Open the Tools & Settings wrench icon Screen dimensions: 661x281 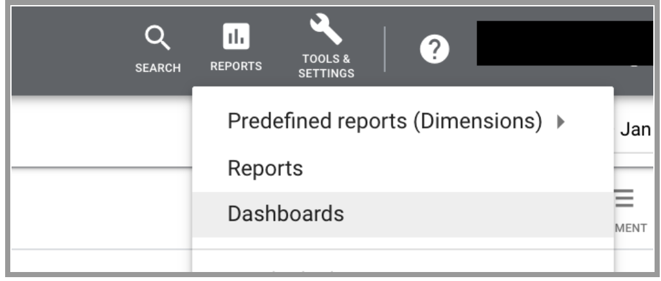(x=326, y=29)
